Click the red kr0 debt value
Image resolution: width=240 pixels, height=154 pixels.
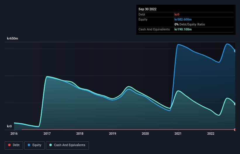click(177, 14)
